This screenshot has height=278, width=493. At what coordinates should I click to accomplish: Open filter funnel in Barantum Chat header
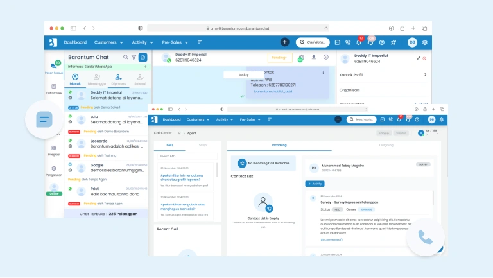134,57
